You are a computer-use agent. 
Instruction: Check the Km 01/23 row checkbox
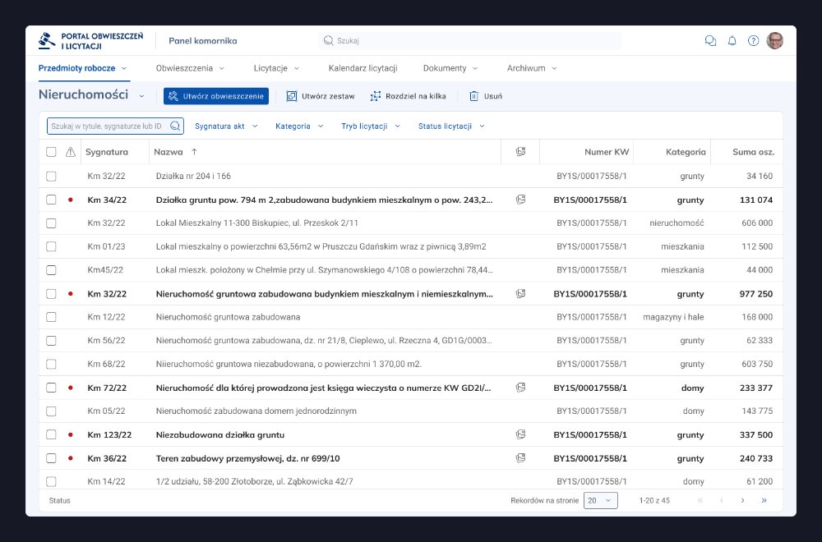51,246
